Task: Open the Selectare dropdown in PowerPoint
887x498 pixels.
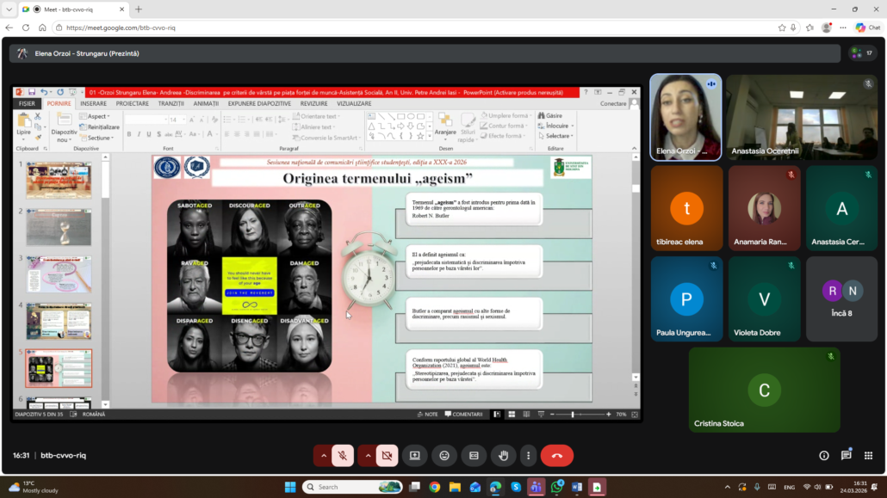Action: click(556, 136)
